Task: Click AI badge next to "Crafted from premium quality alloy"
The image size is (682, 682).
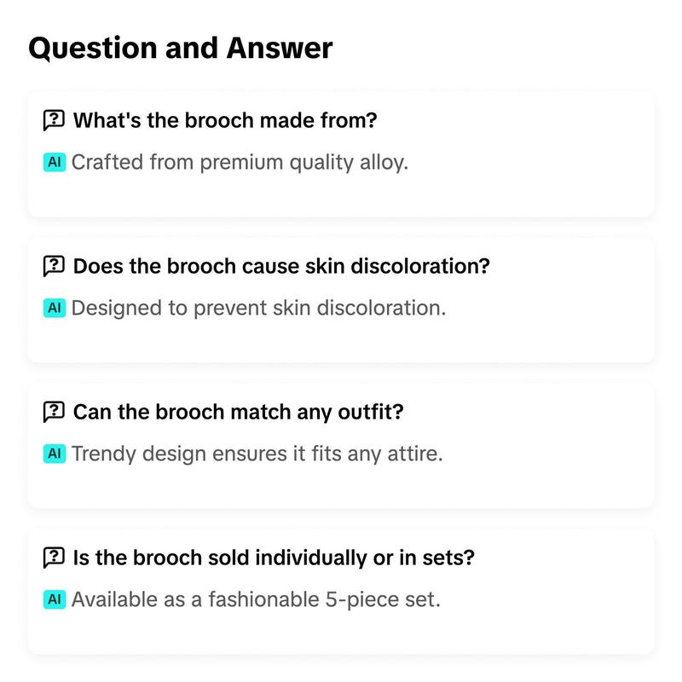Action: 55,162
